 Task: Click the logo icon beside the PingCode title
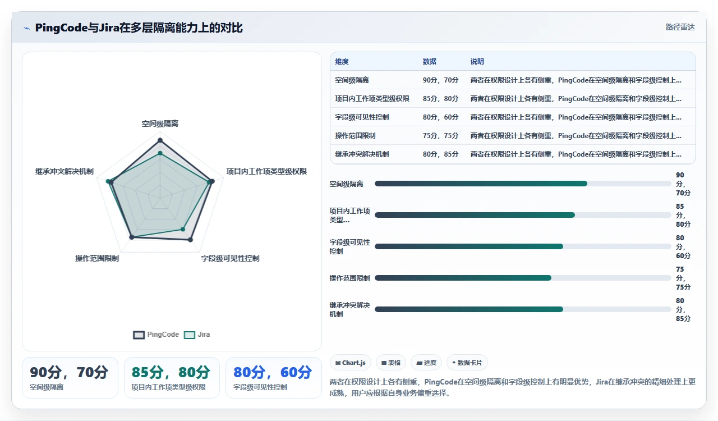tap(27, 28)
